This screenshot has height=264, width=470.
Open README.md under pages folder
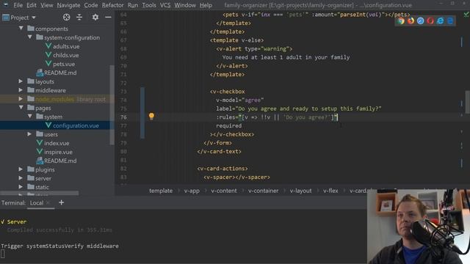pos(60,161)
